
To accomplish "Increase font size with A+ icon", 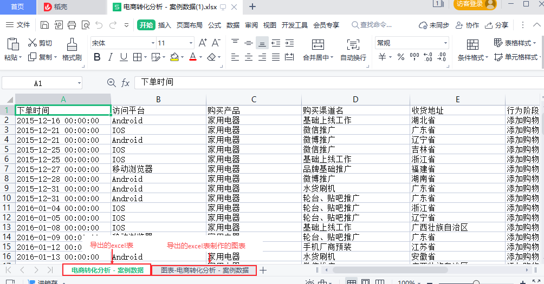I will (203, 43).
